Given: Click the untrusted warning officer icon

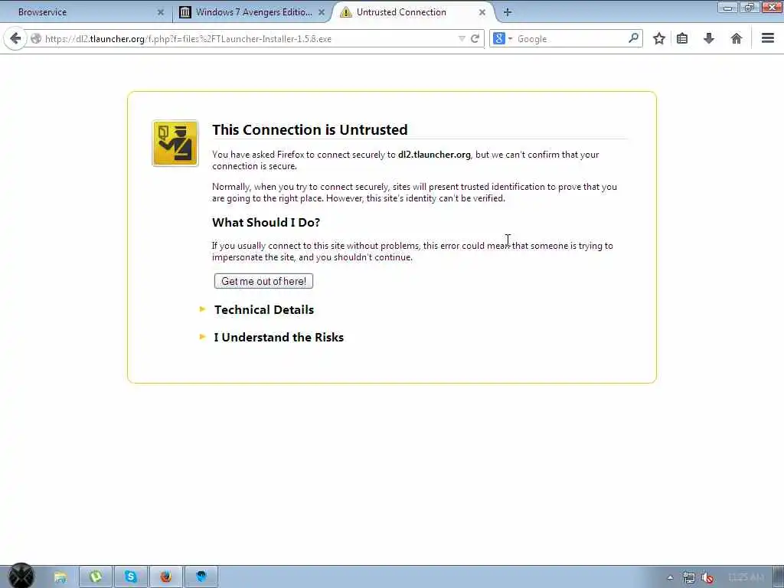Looking at the screenshot, I should [175, 143].
